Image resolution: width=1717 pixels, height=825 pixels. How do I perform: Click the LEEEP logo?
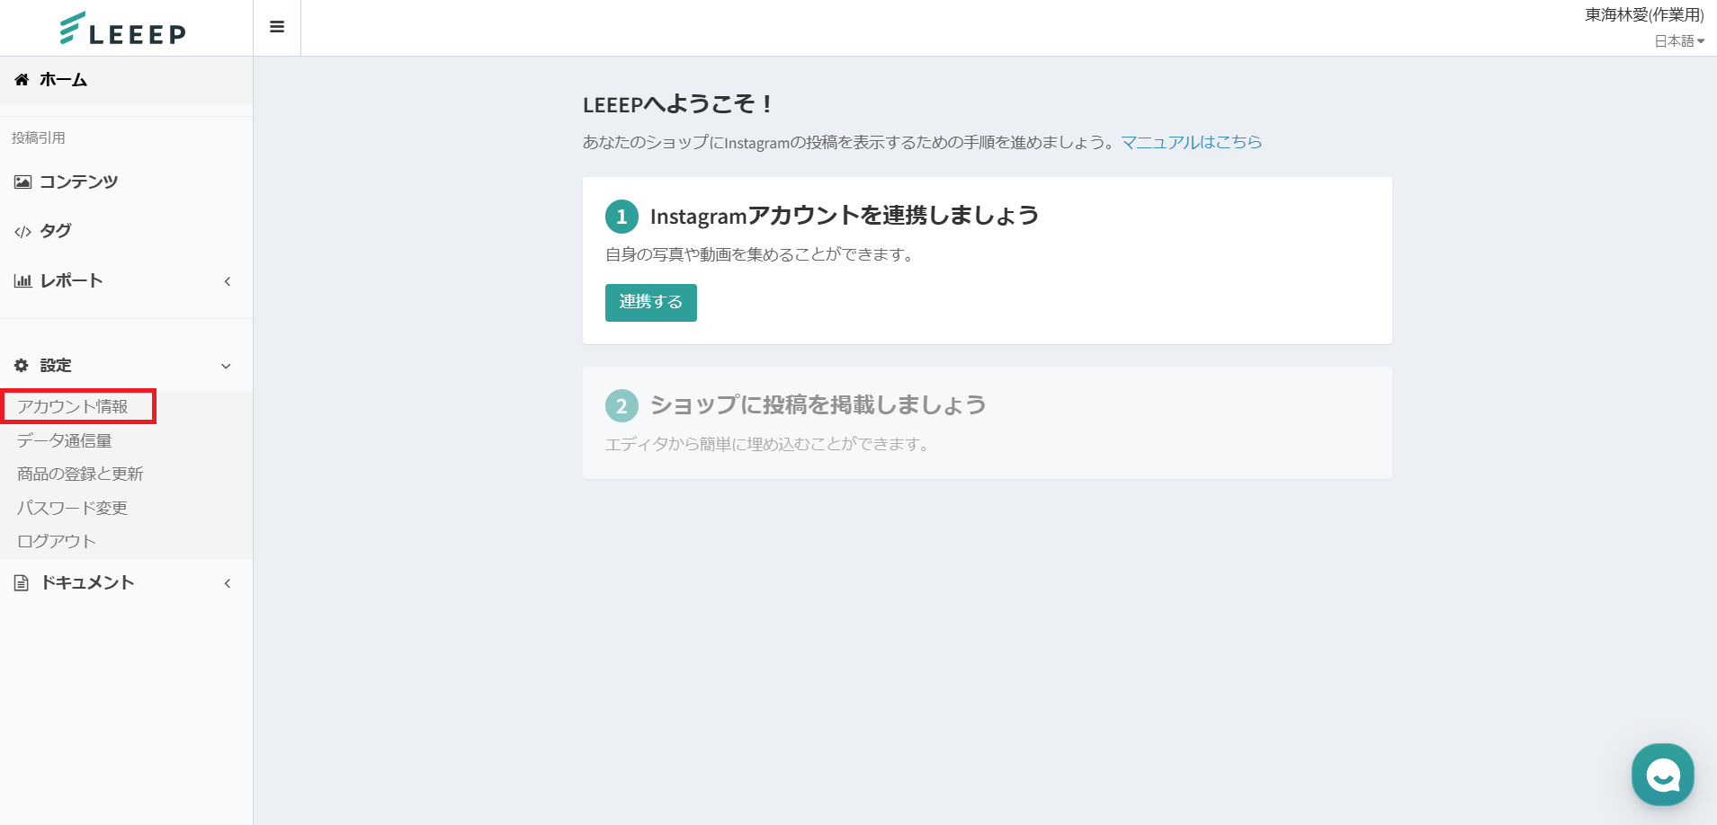[123, 29]
